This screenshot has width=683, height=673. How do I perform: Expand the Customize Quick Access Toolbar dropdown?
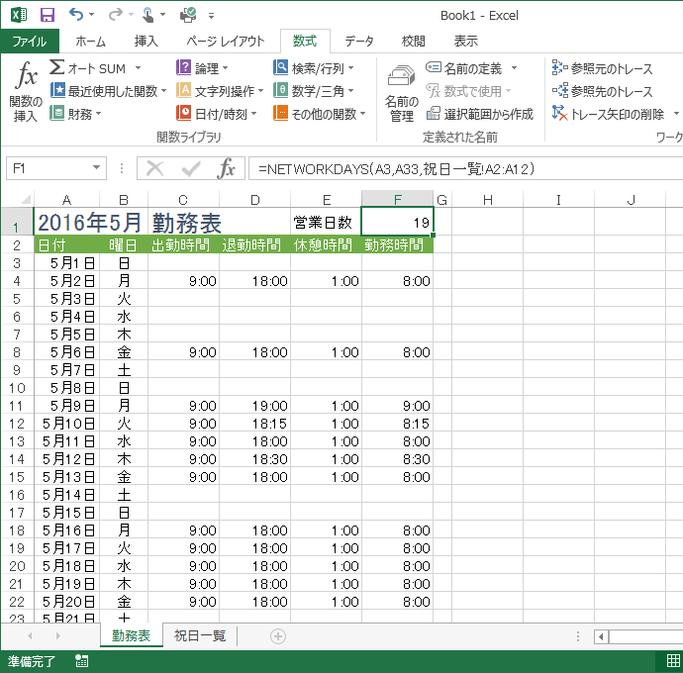pyautogui.click(x=211, y=16)
